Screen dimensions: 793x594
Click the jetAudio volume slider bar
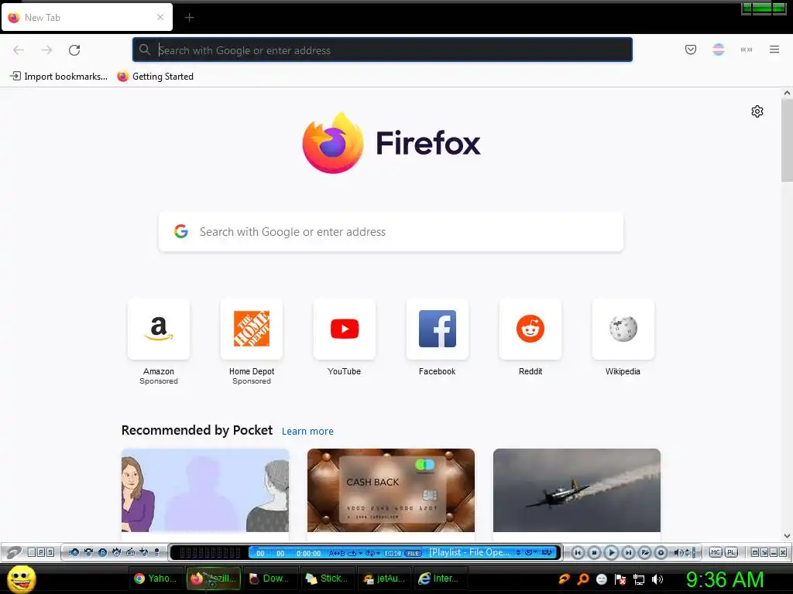click(x=694, y=552)
